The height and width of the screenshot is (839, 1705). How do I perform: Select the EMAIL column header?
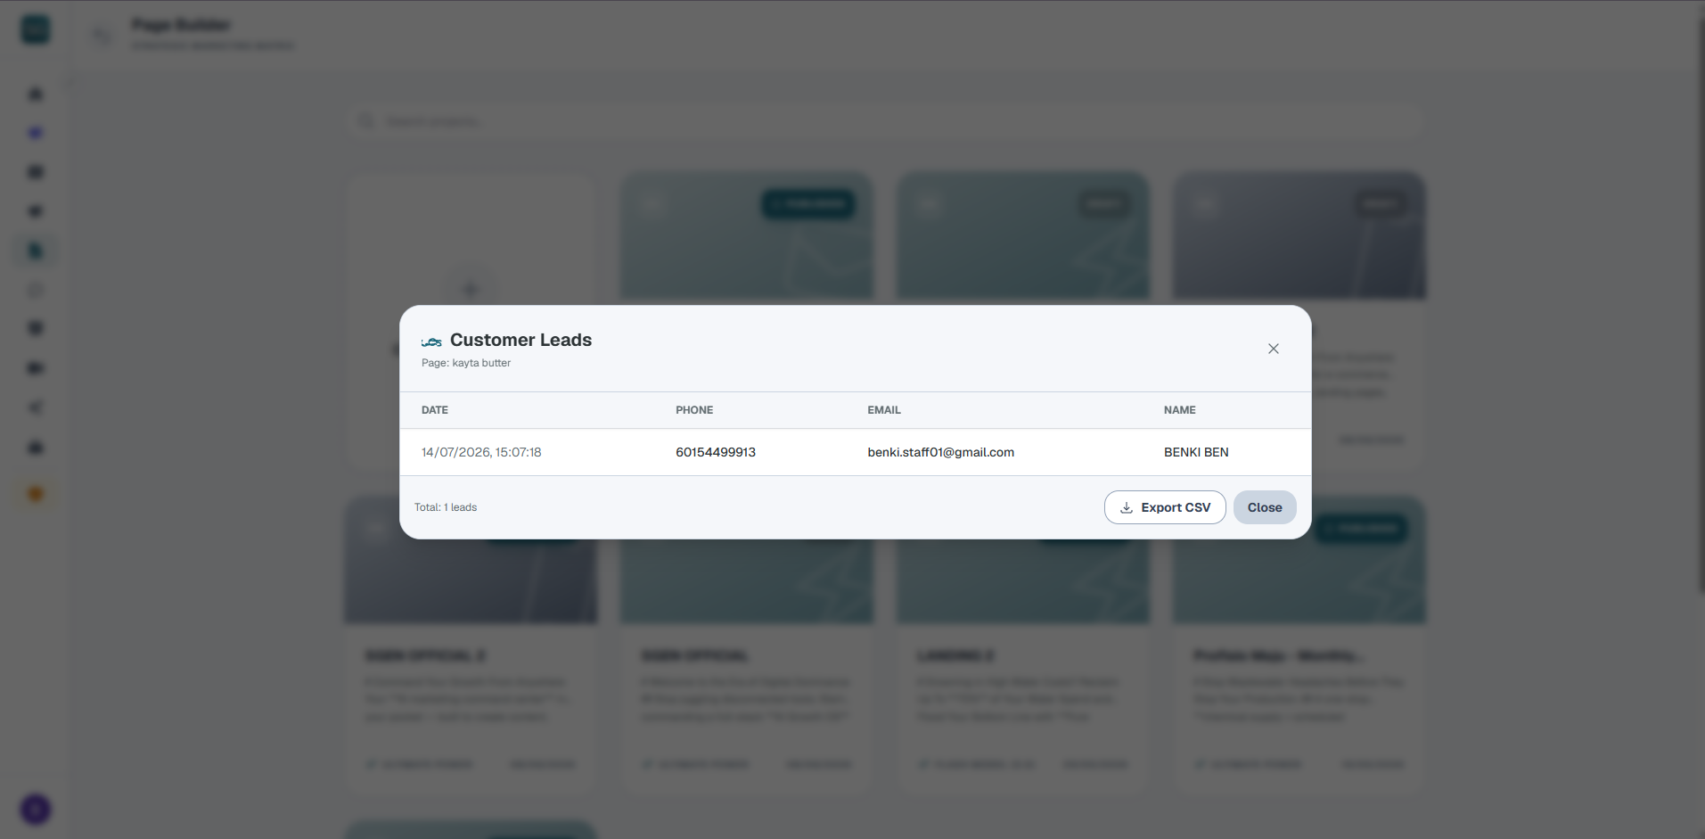pyautogui.click(x=884, y=410)
